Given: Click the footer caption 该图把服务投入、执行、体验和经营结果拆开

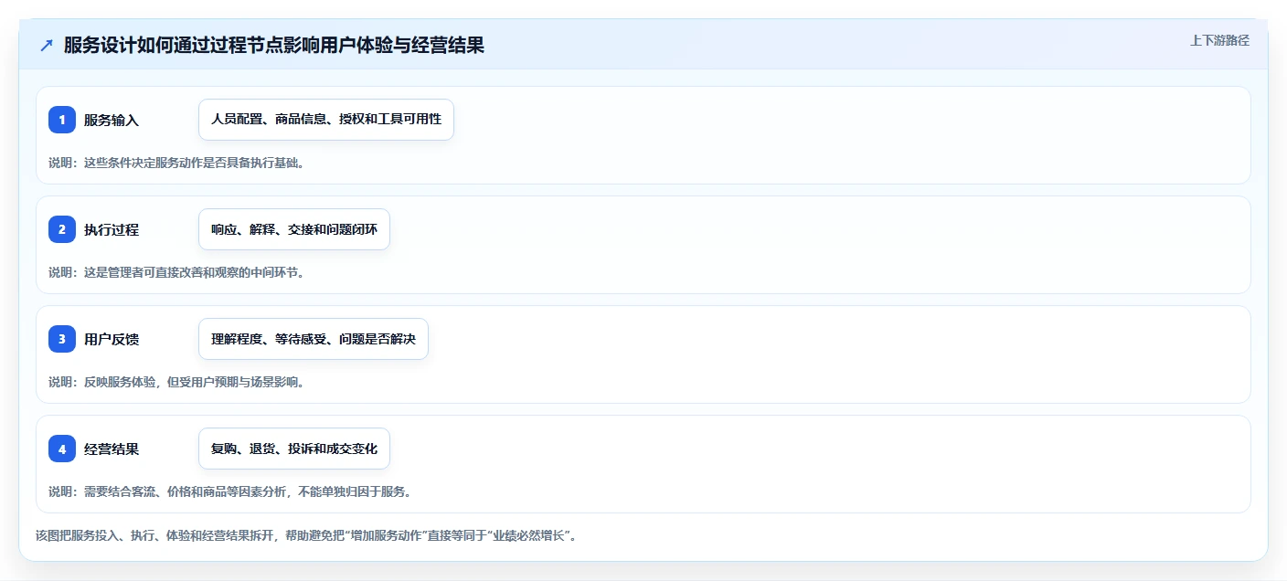Looking at the screenshot, I should [x=305, y=535].
